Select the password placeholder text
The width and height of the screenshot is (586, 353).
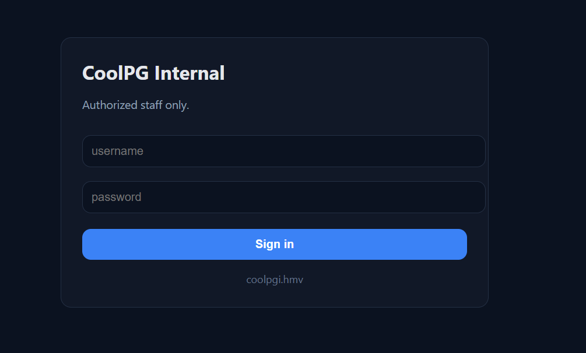[x=117, y=197]
